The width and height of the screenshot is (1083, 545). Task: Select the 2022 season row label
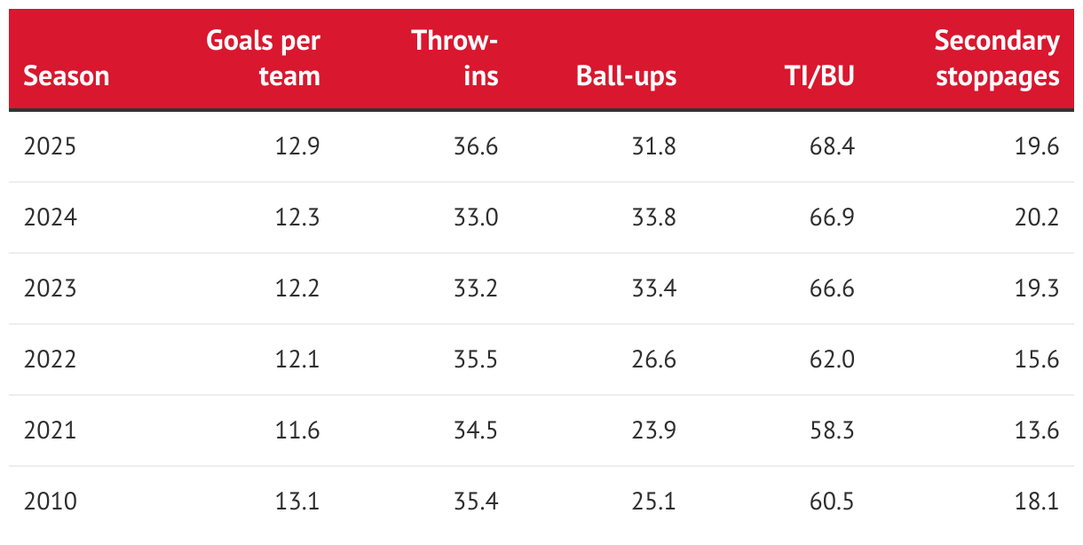point(50,359)
